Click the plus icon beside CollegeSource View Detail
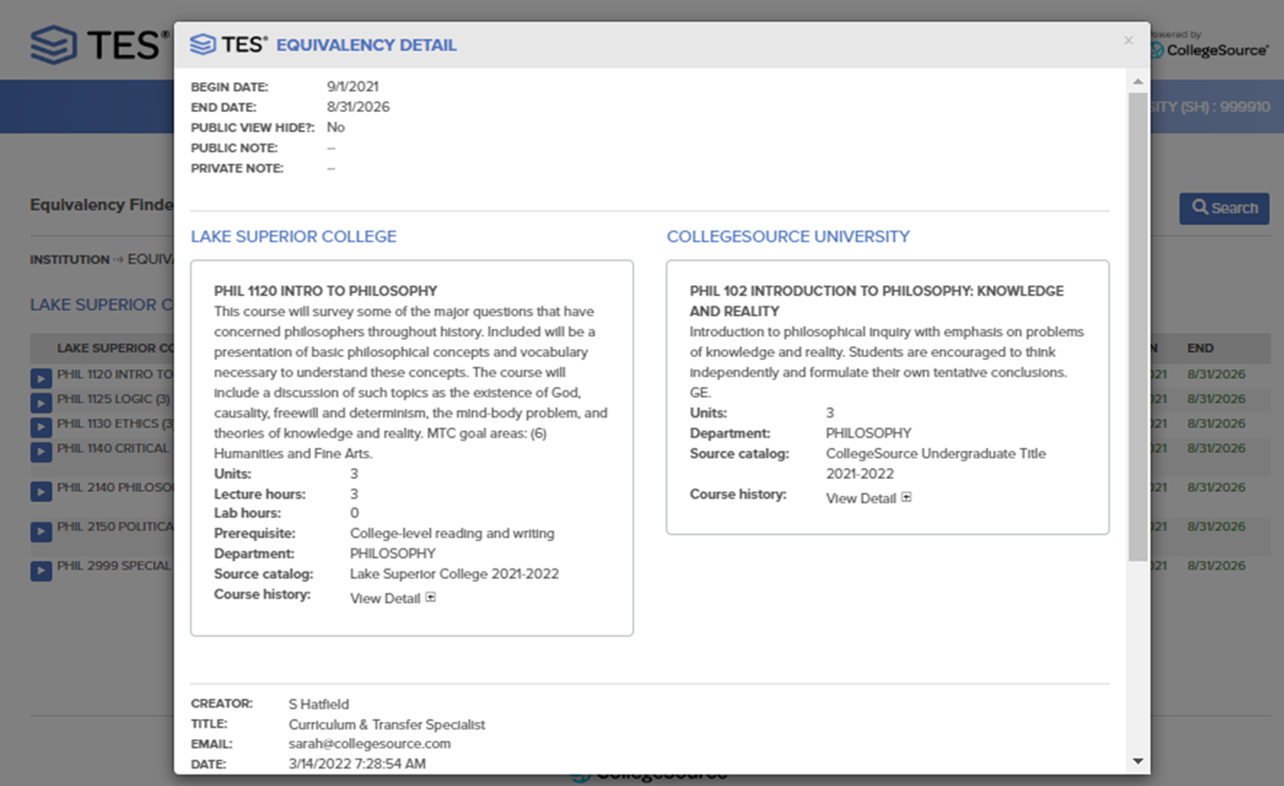The width and height of the screenshot is (1284, 786). pos(907,497)
